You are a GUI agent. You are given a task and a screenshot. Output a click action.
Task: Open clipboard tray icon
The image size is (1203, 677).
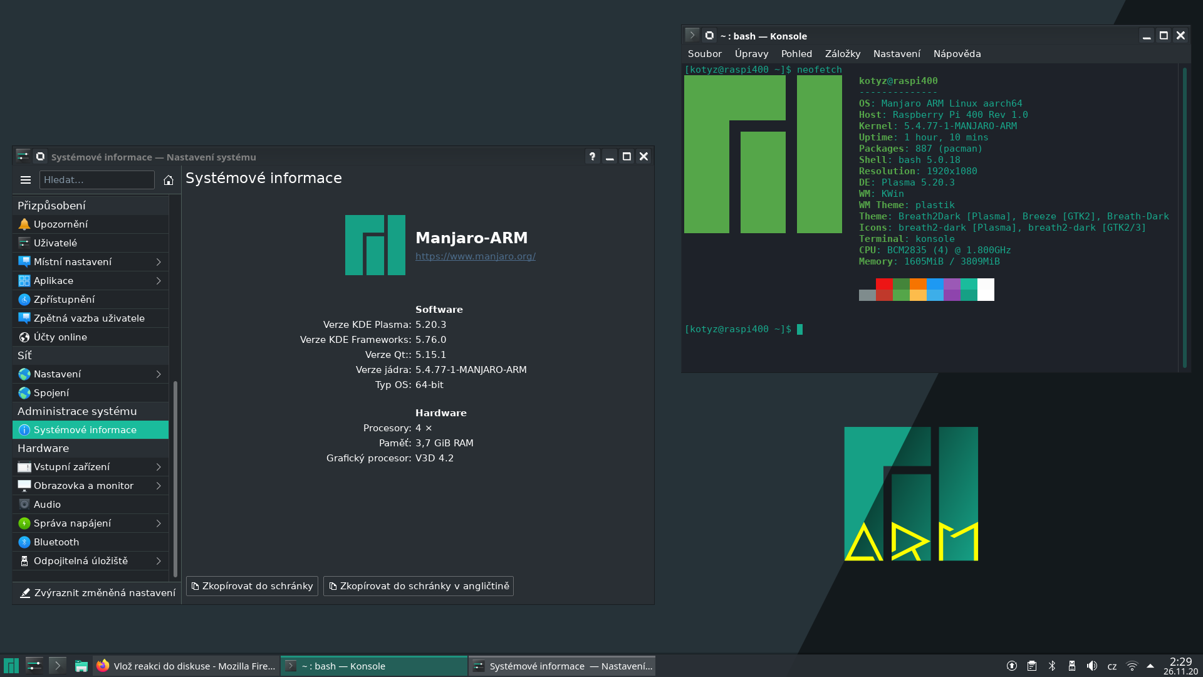(1032, 666)
